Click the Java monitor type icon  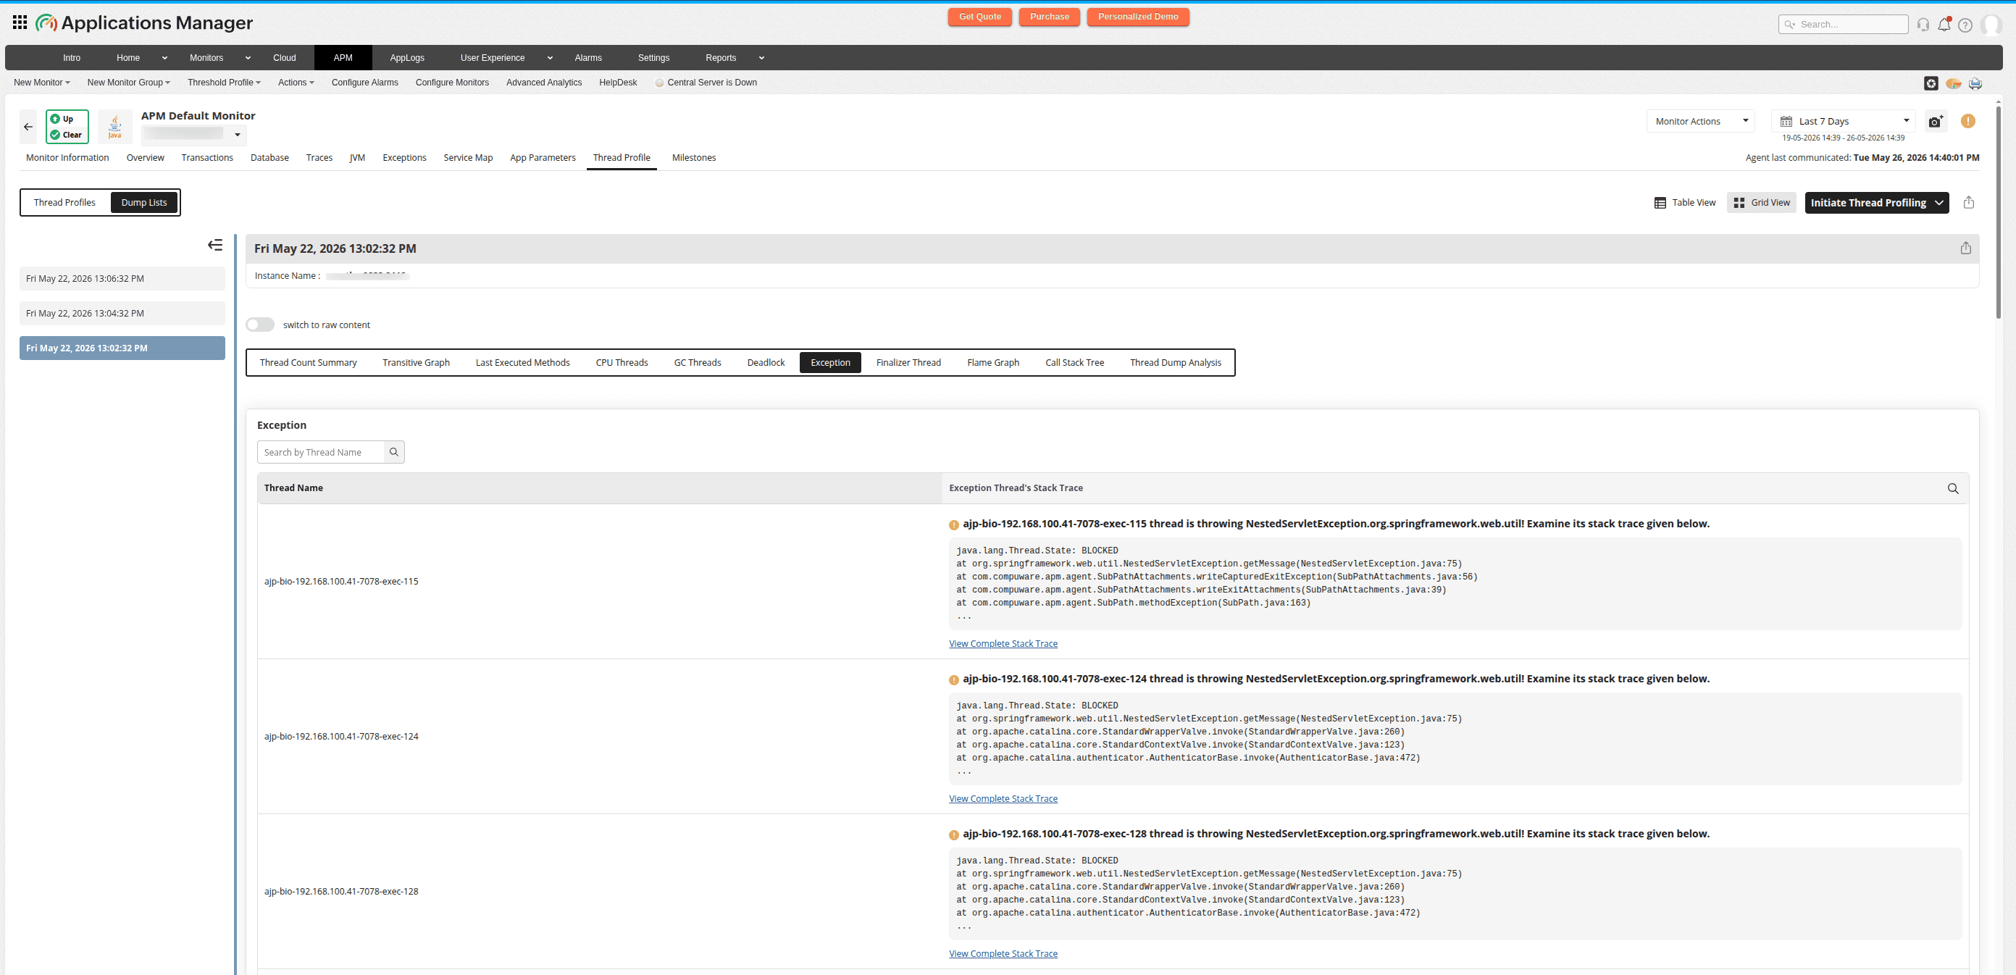click(x=114, y=126)
